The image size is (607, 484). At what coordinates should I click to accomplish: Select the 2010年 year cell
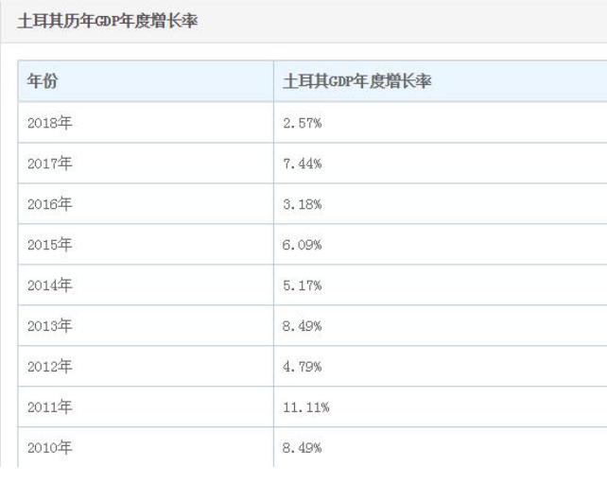(x=51, y=448)
